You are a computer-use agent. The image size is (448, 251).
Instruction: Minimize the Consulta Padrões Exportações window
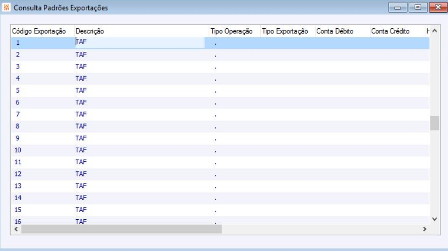398,8
